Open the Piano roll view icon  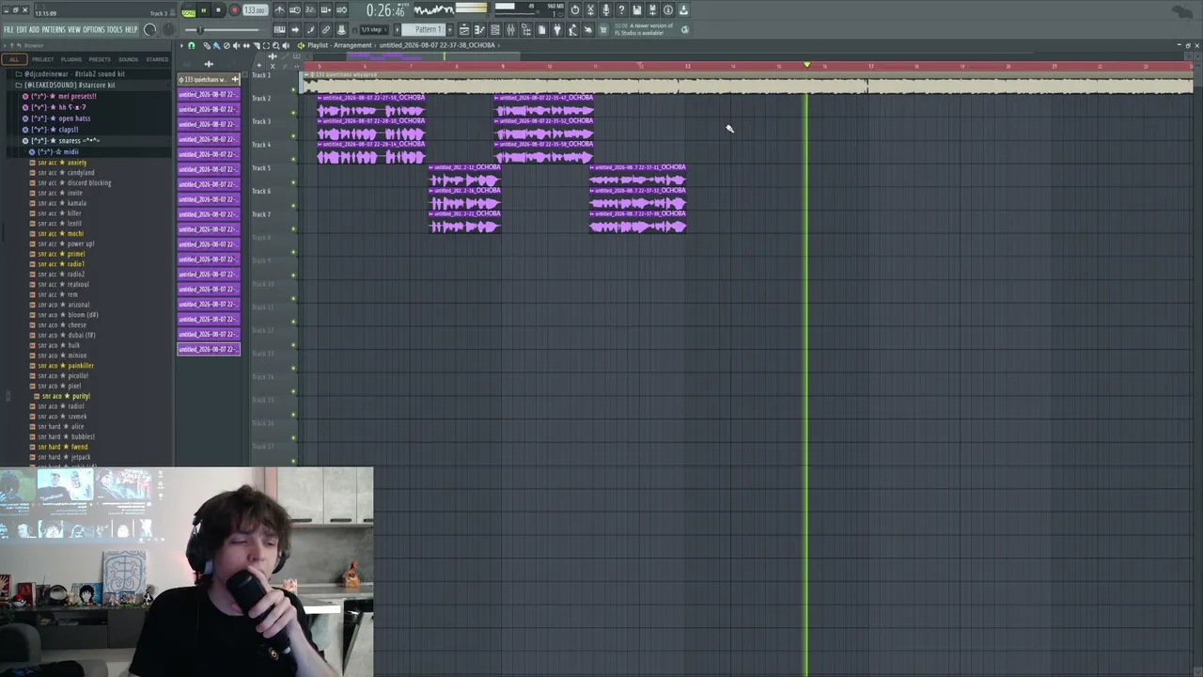[479, 29]
